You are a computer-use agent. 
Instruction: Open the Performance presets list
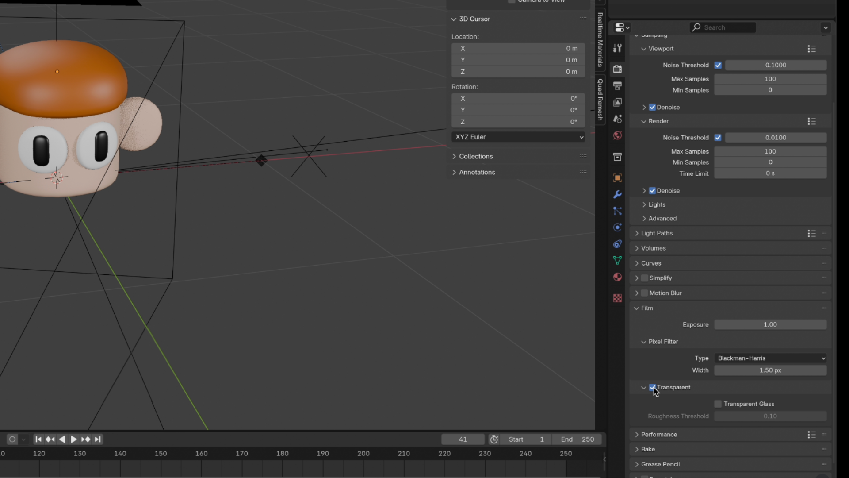point(811,435)
